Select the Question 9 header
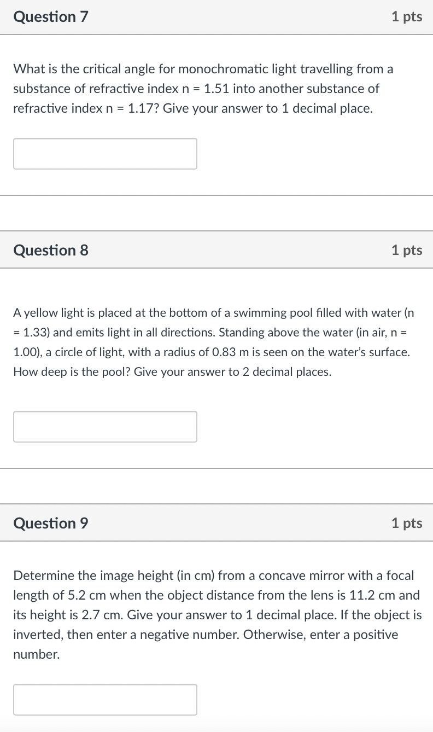Viewport: 433px width, 732px height. pos(50,523)
